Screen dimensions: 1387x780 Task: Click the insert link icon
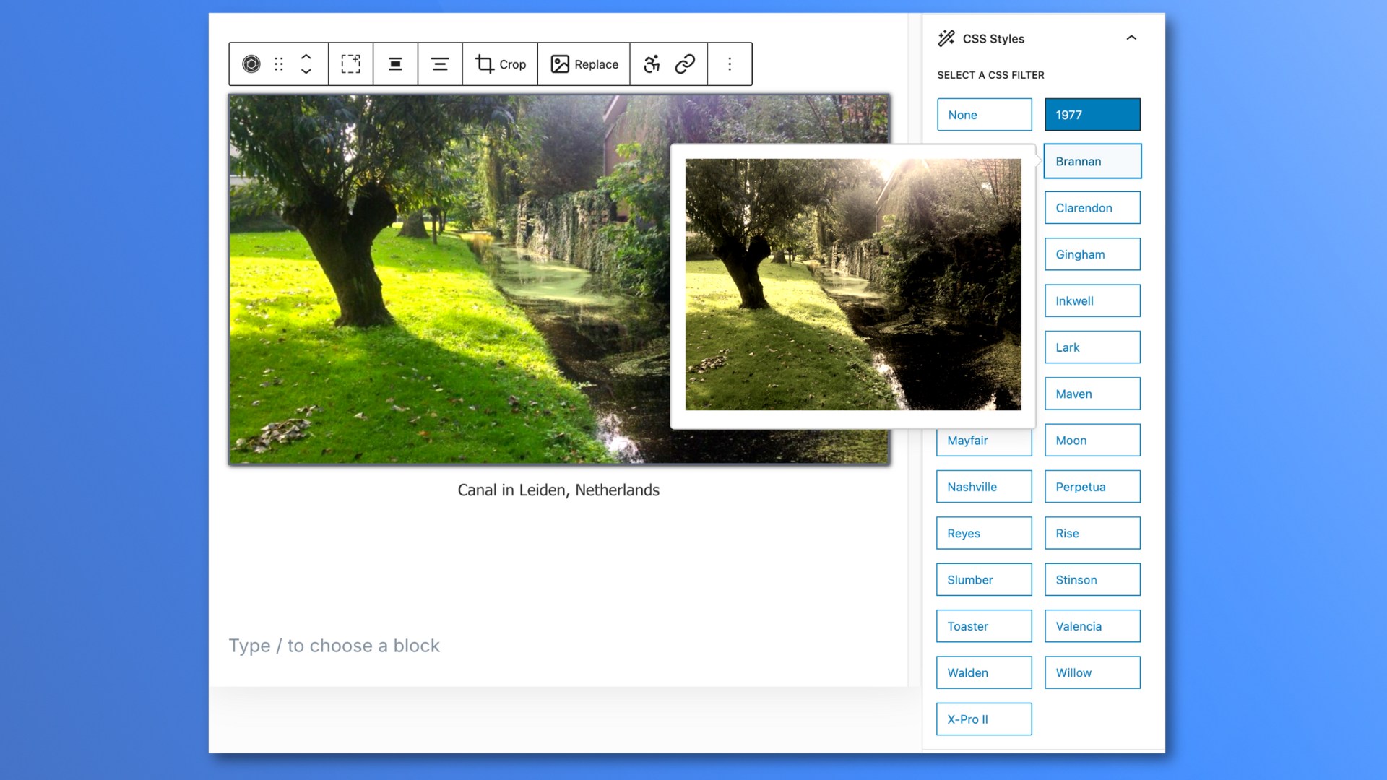[x=685, y=64]
